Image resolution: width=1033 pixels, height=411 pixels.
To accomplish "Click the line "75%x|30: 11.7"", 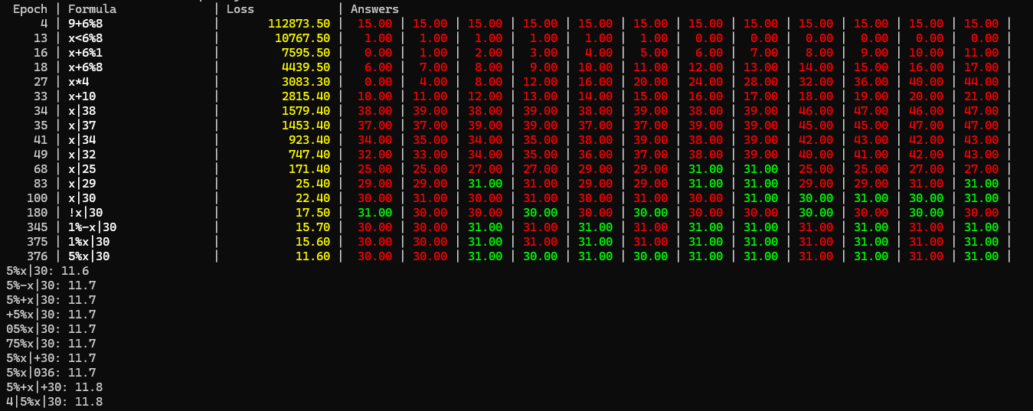I will pos(51,344).
